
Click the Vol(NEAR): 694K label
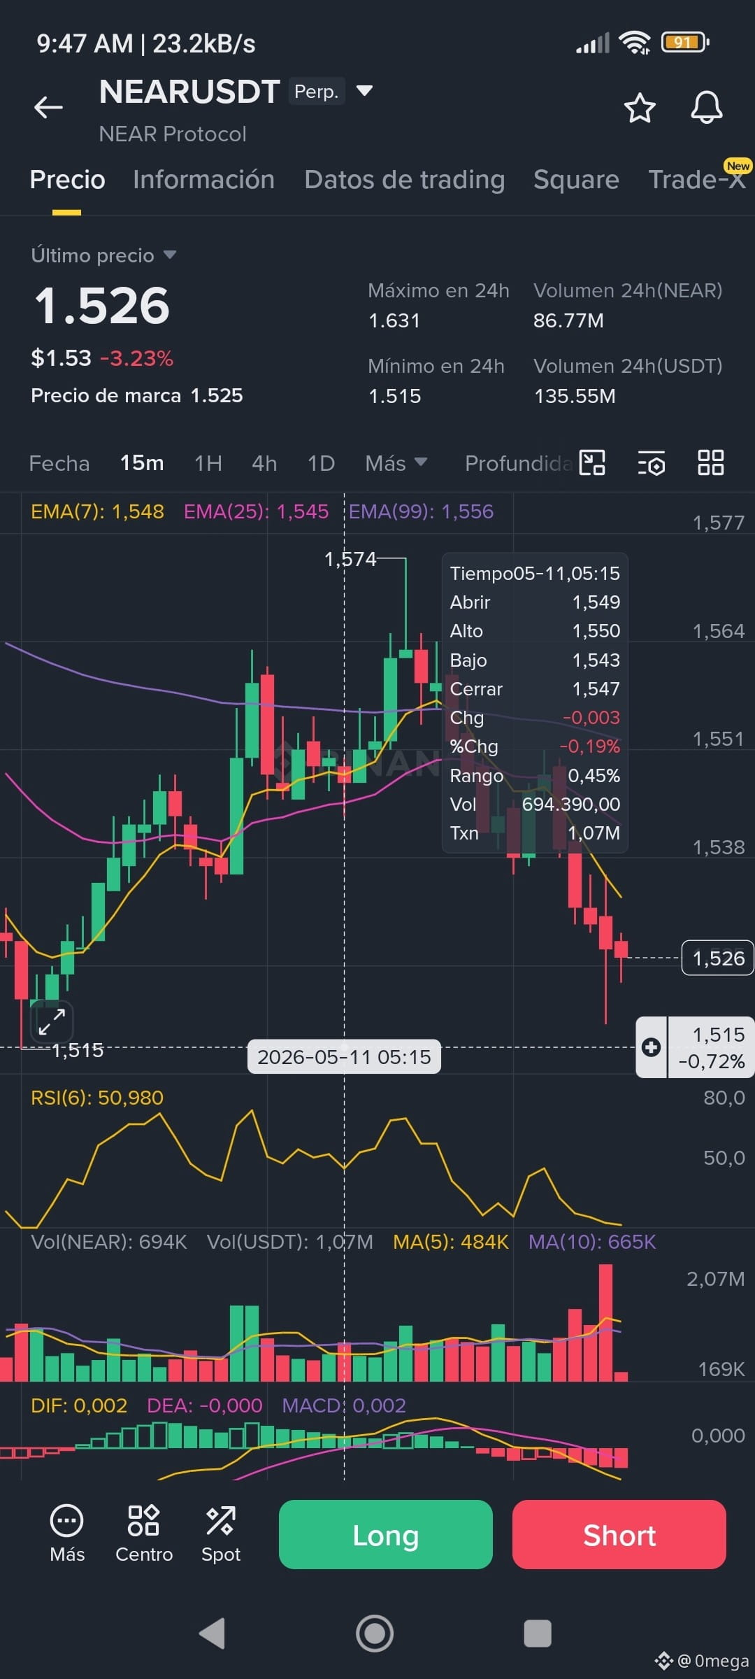click(x=109, y=1242)
